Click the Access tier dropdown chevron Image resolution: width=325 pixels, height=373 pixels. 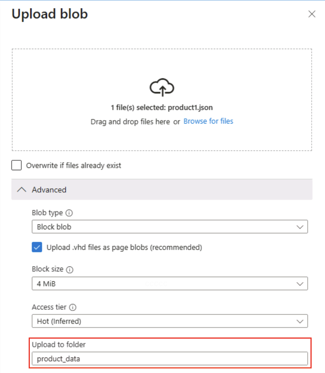click(x=300, y=321)
